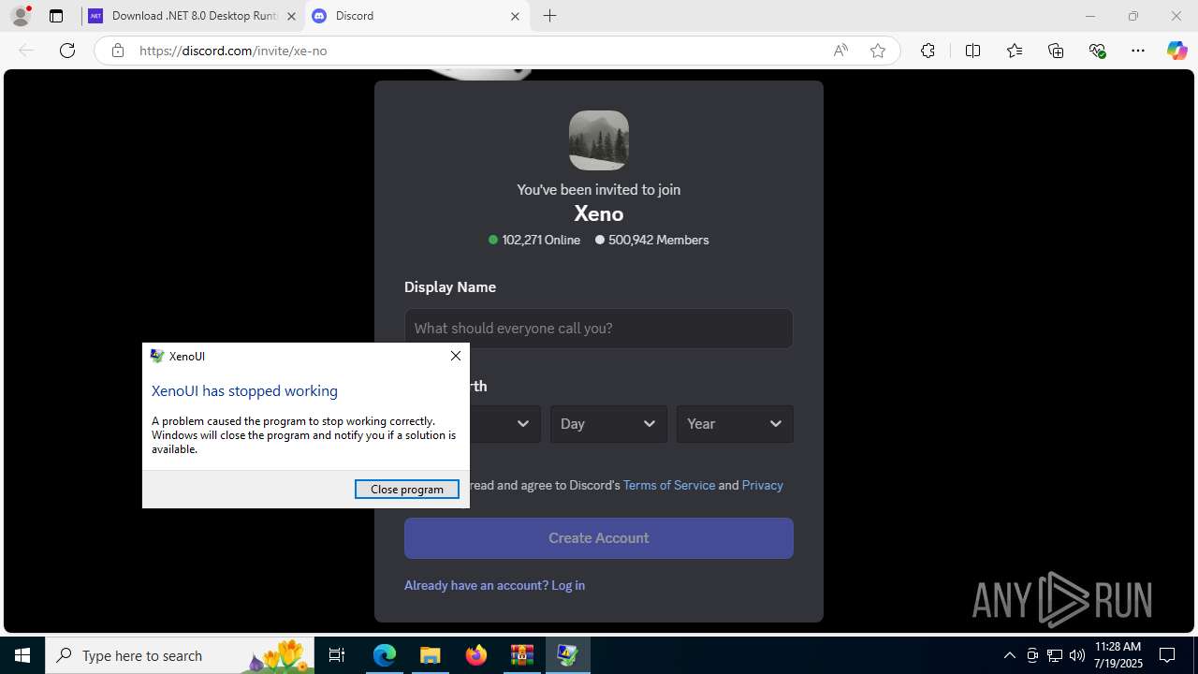The image size is (1198, 674).
Task: Click the Display Name input field
Action: tap(599, 329)
